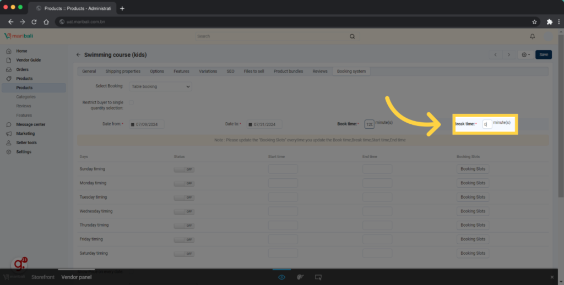Screen dimensions: 564x285
Task: Expand the gear settings dropdown
Action: pyautogui.click(x=526, y=54)
